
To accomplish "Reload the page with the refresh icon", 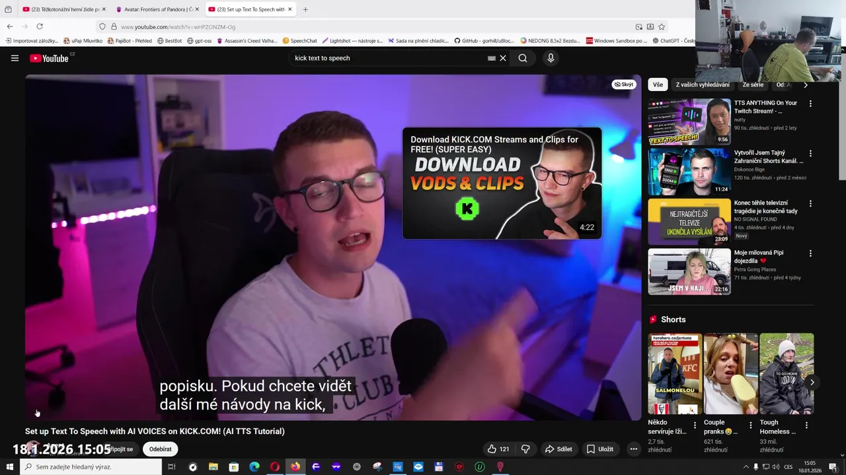I will point(40,26).
